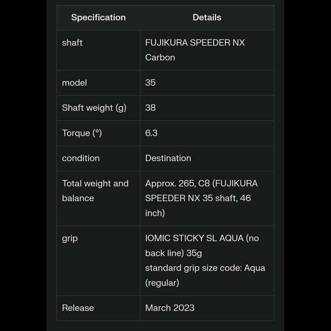Select the condition row label
The image size is (331, 331).
(81, 158)
